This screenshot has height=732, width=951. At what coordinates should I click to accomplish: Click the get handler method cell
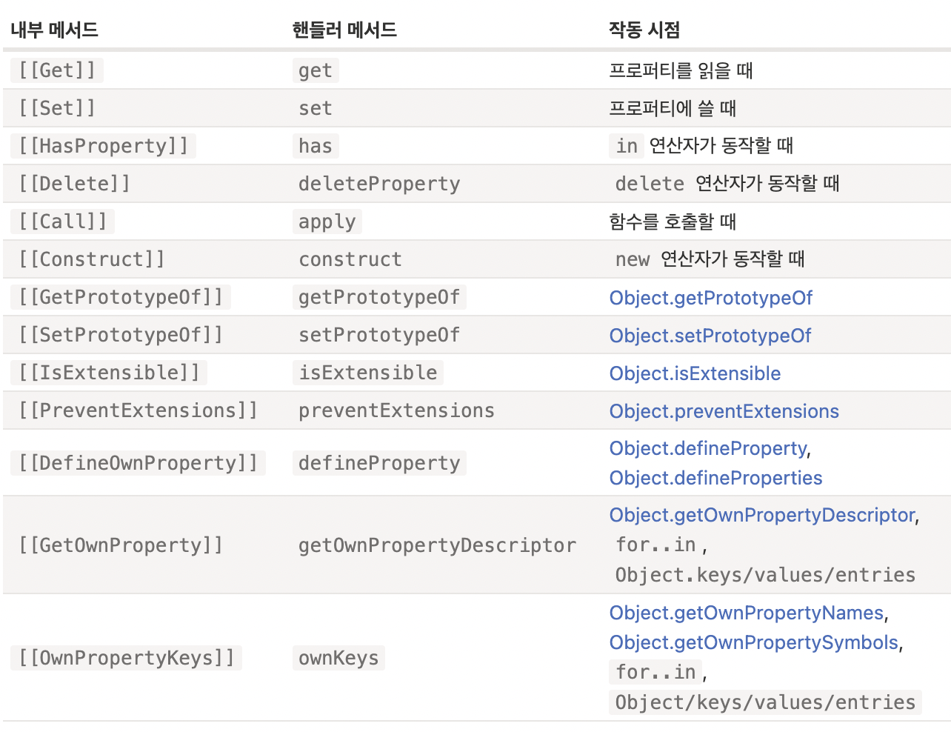[x=316, y=70]
